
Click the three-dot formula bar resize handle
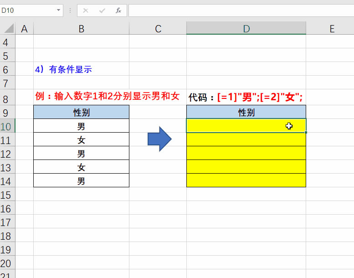[x=70, y=10]
